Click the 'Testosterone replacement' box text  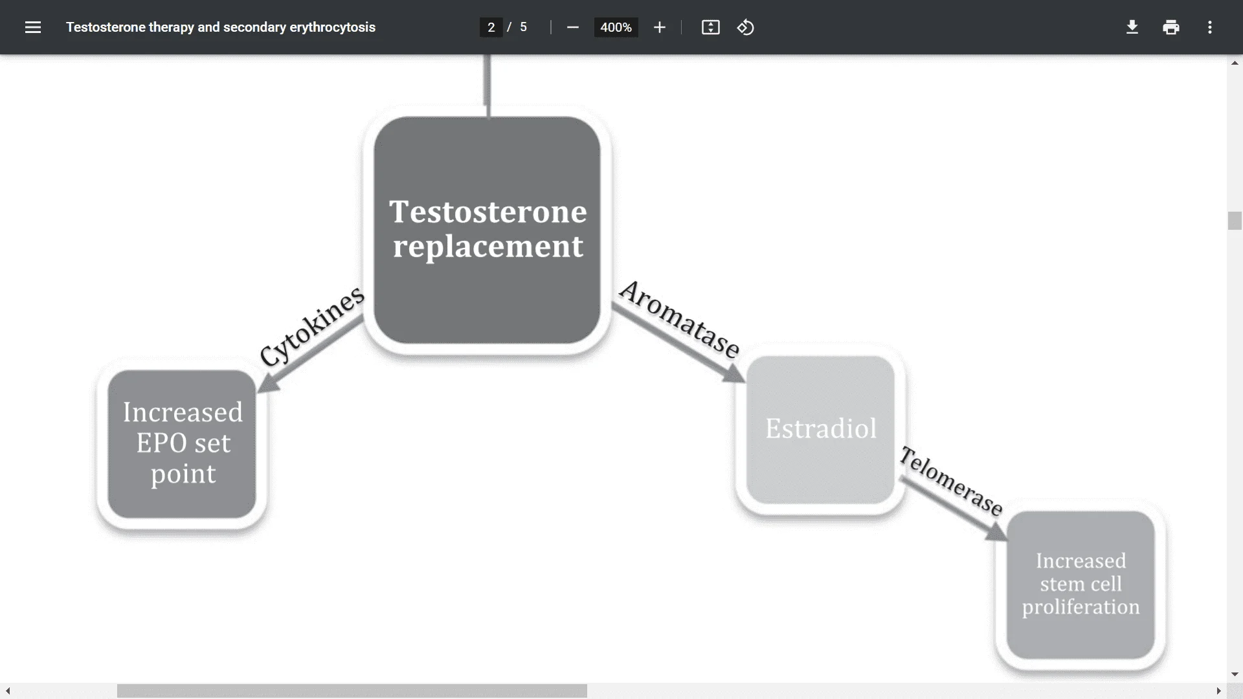coord(487,229)
